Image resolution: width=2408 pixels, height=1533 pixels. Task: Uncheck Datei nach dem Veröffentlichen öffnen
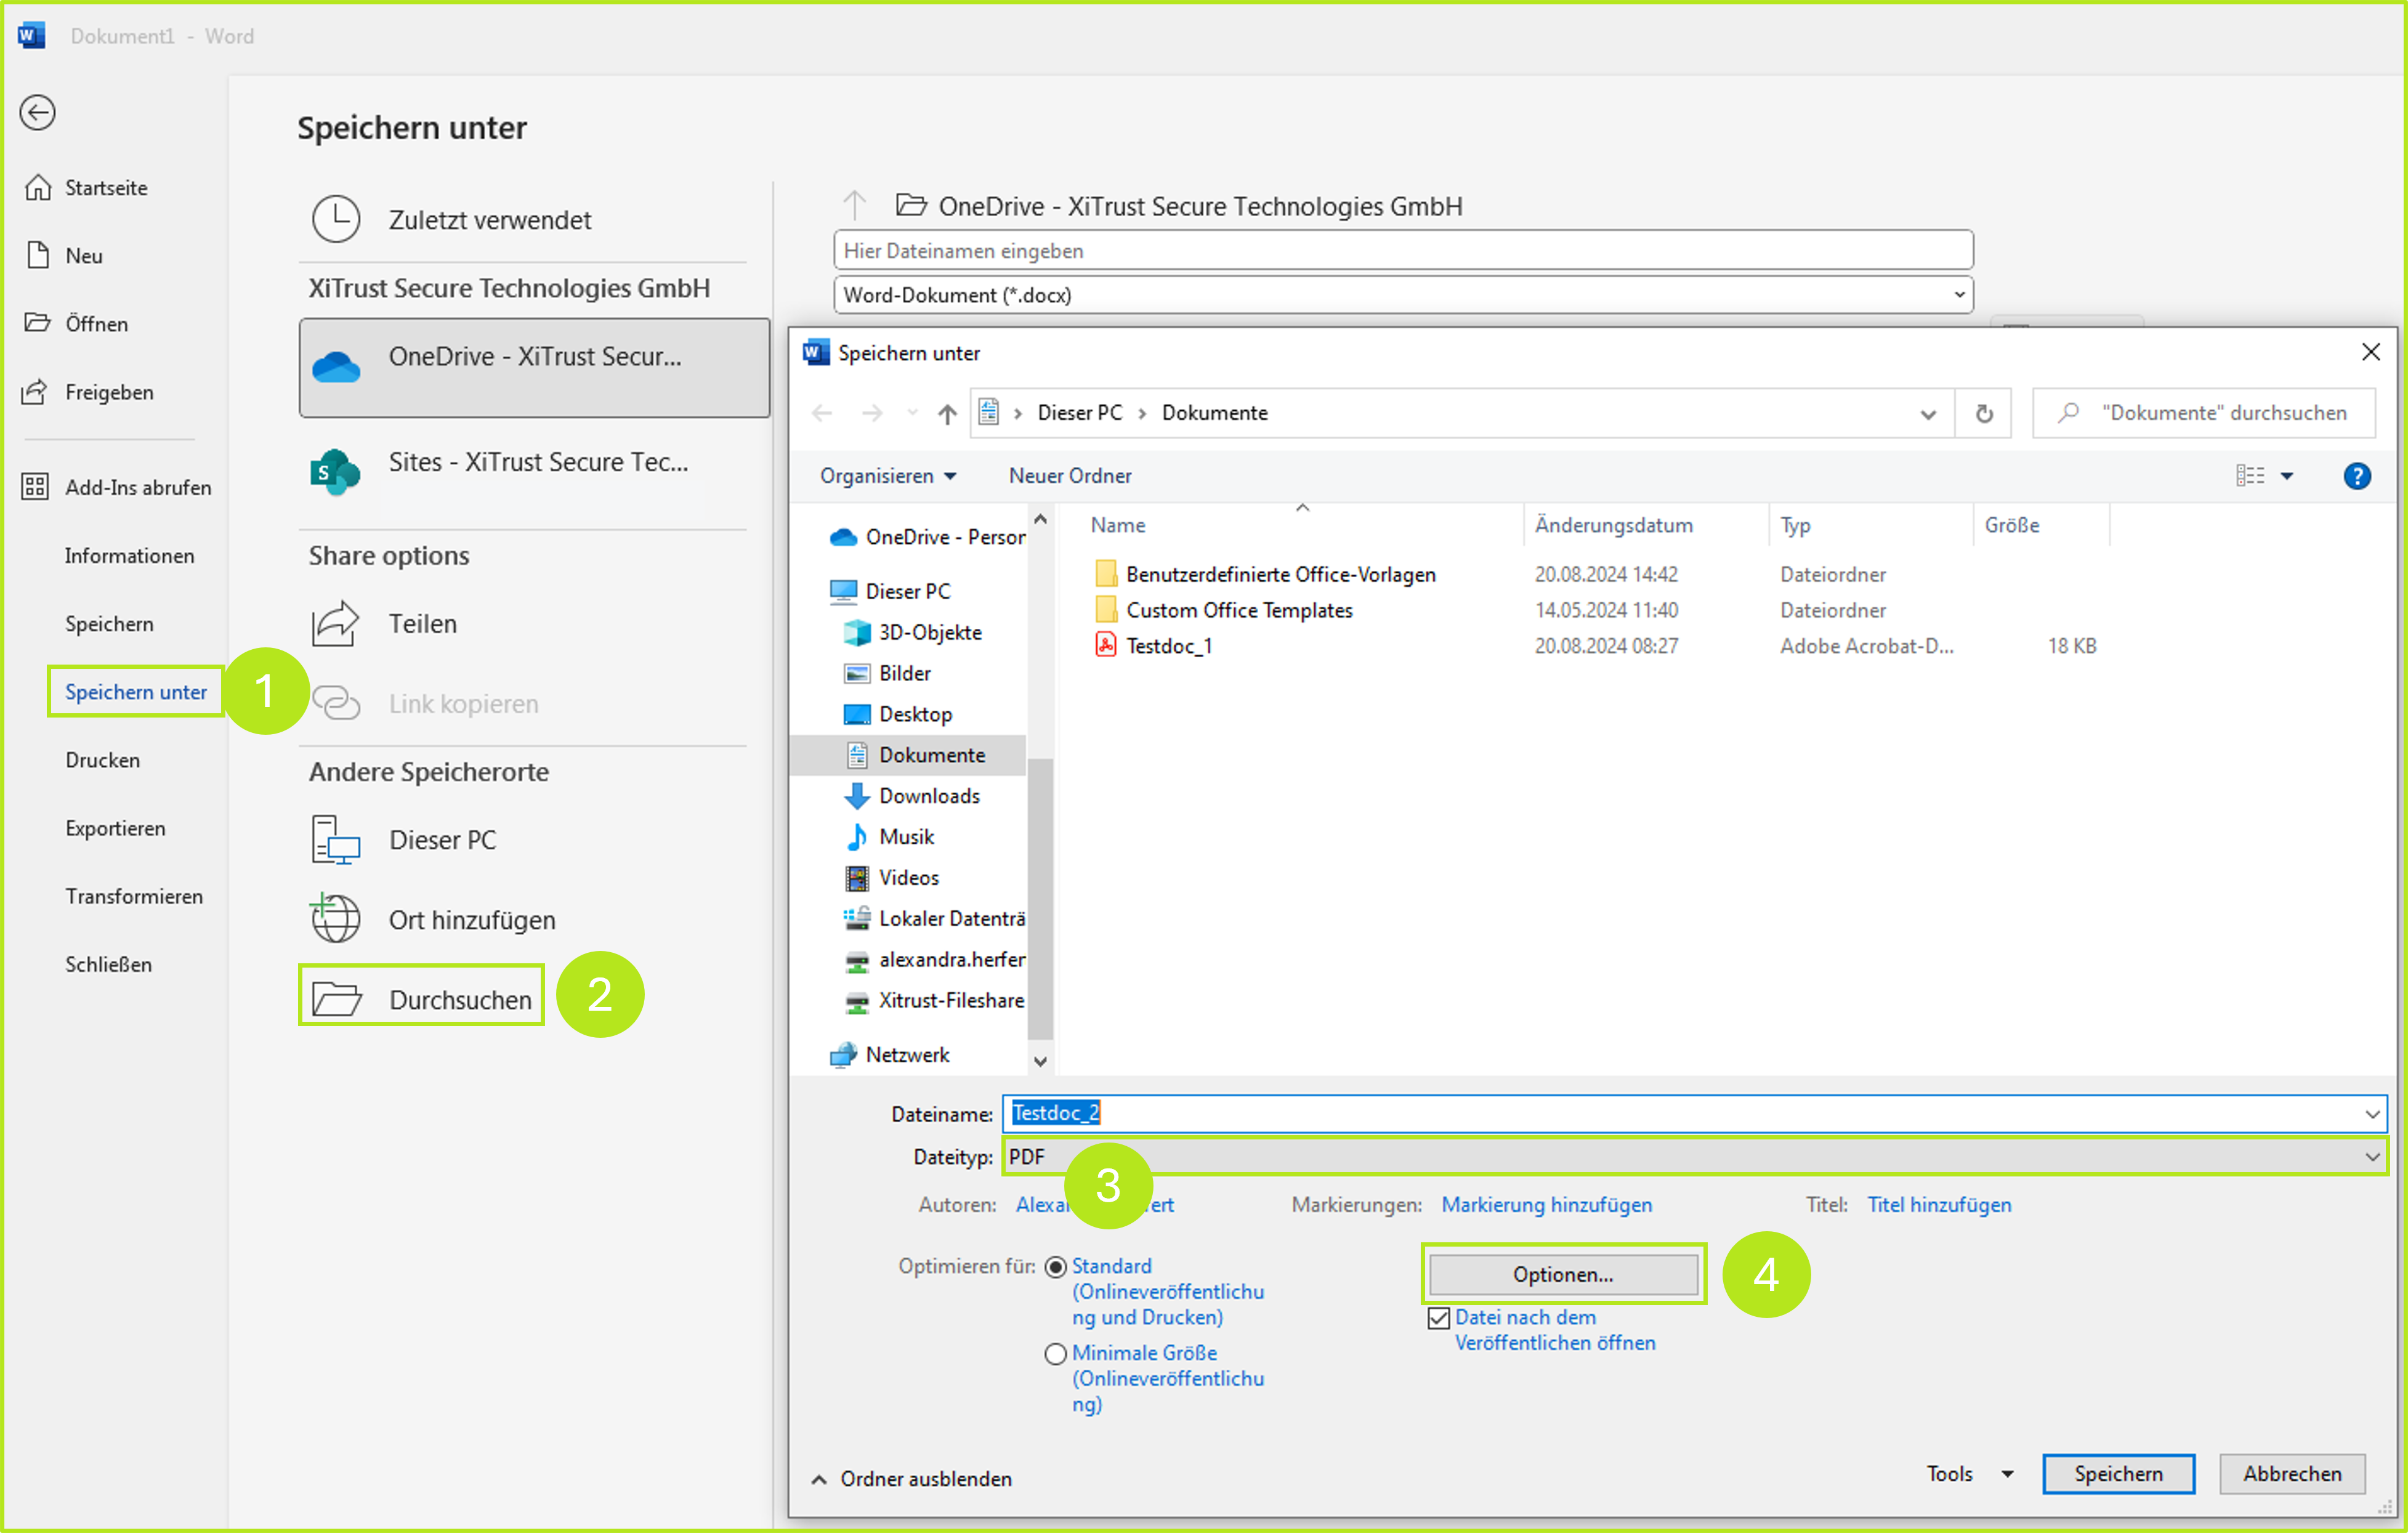[1438, 1318]
